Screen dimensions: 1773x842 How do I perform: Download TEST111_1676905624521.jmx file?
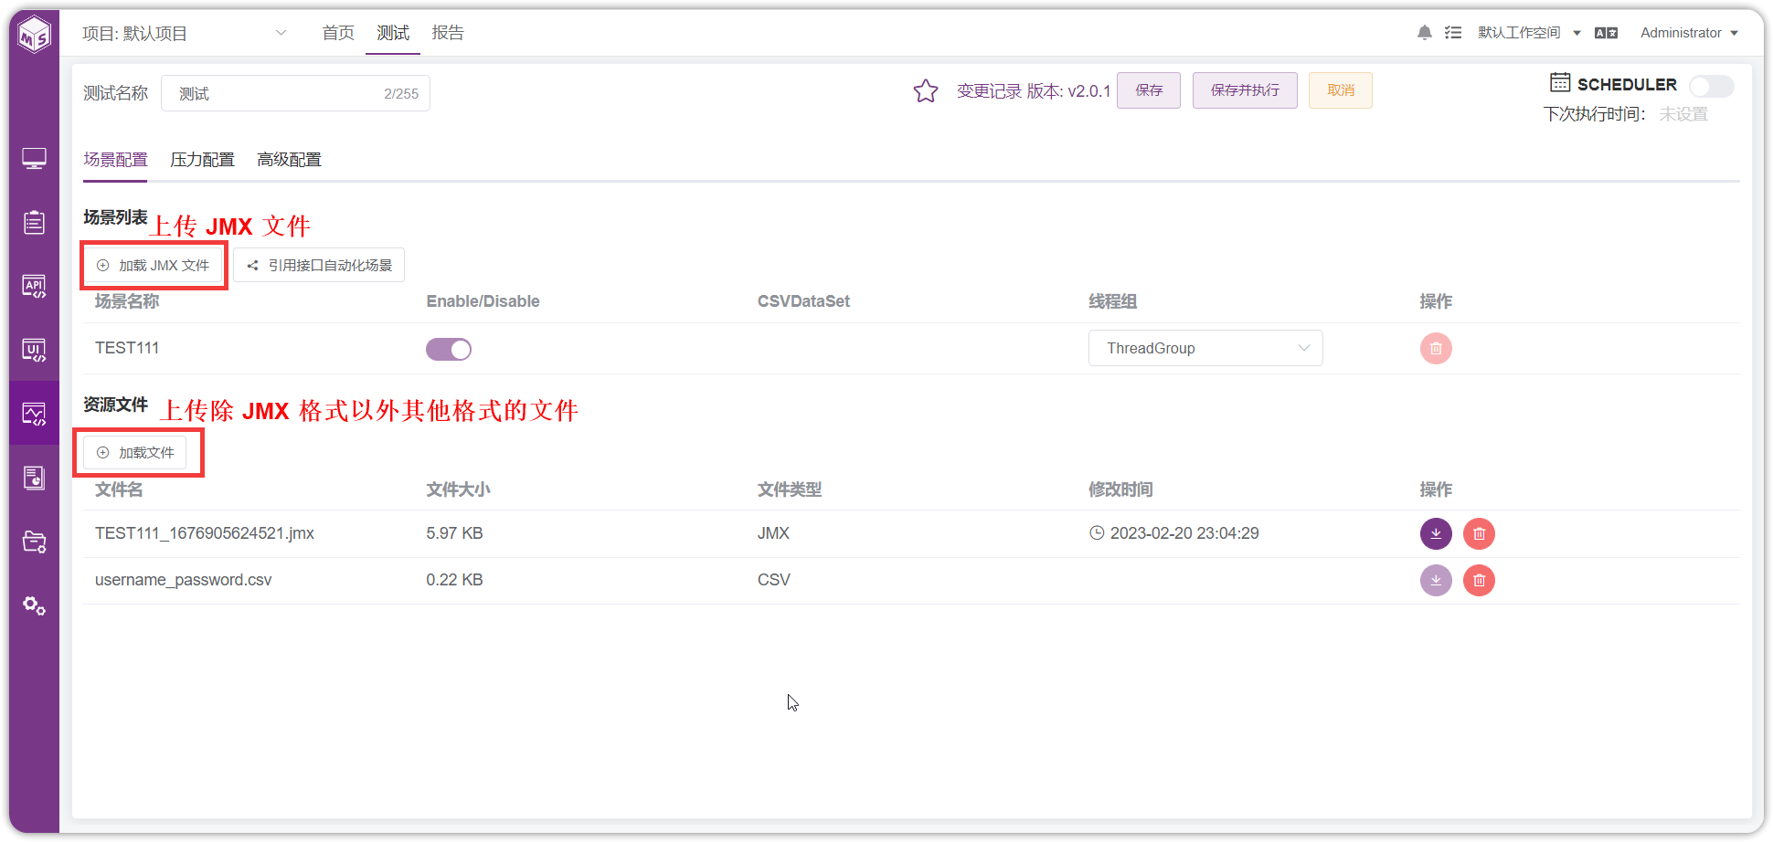click(x=1436, y=533)
